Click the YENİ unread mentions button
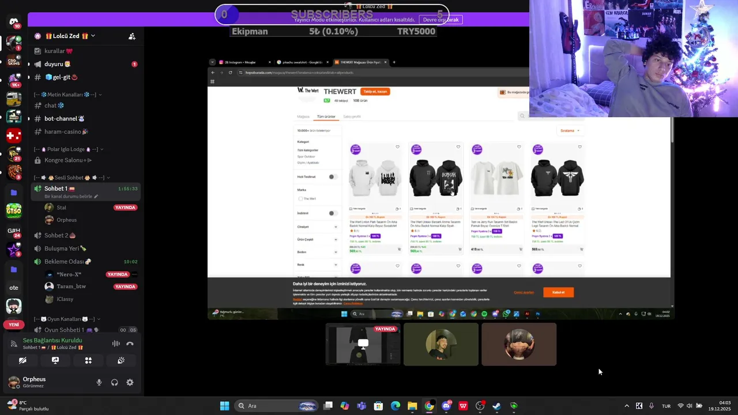Image resolution: width=738 pixels, height=415 pixels. 14,325
